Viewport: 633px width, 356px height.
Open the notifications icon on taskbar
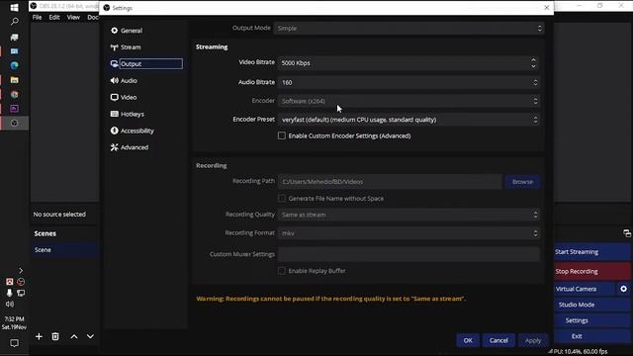(14, 343)
